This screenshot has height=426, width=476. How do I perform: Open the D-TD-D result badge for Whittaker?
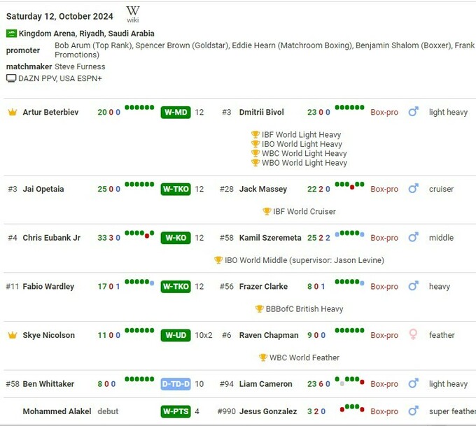pyautogui.click(x=175, y=384)
